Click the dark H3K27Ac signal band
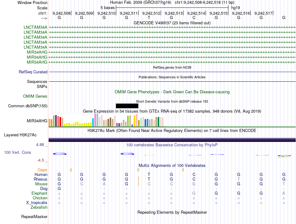The image size is (296, 224). (x=172, y=140)
